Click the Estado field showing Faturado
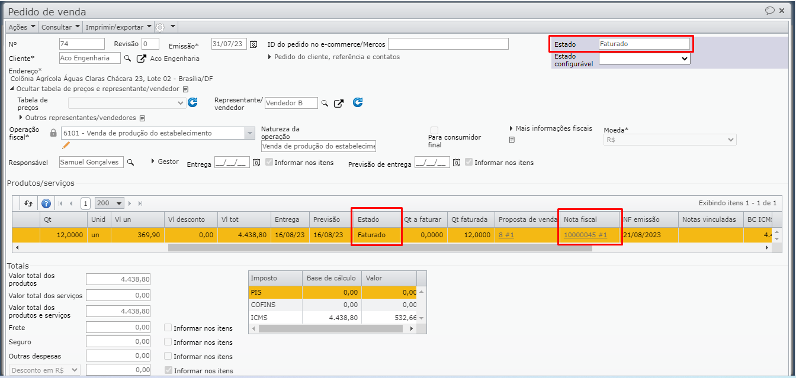The image size is (796, 378). [644, 44]
